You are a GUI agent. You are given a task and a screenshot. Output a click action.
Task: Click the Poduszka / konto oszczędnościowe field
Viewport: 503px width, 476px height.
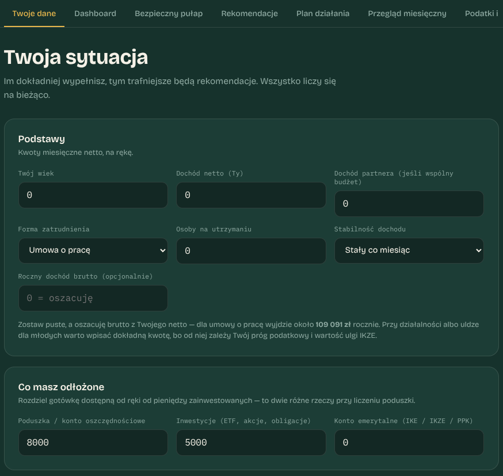point(93,443)
